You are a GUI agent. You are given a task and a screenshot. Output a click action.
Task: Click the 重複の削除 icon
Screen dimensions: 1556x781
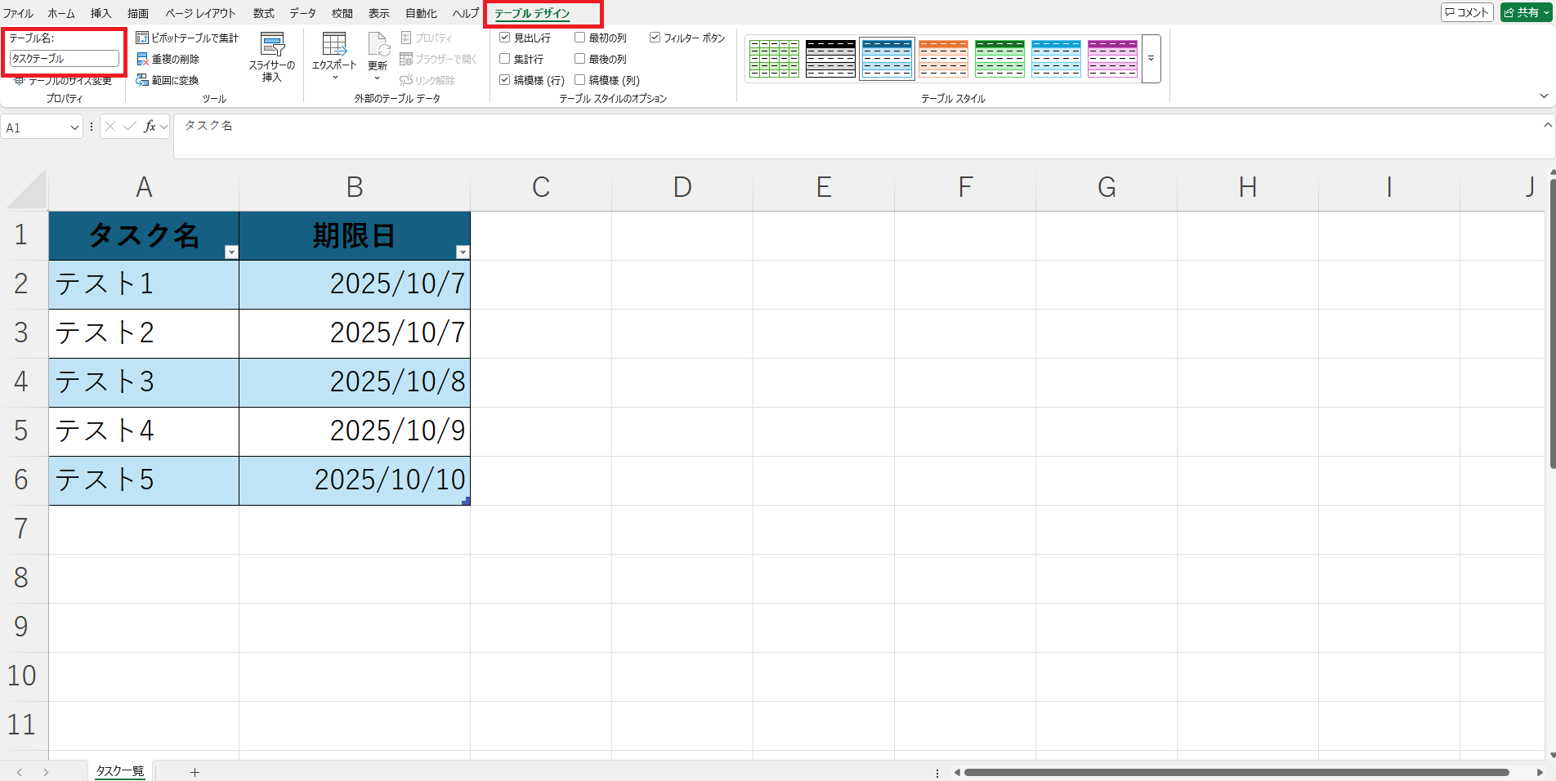[x=142, y=59]
